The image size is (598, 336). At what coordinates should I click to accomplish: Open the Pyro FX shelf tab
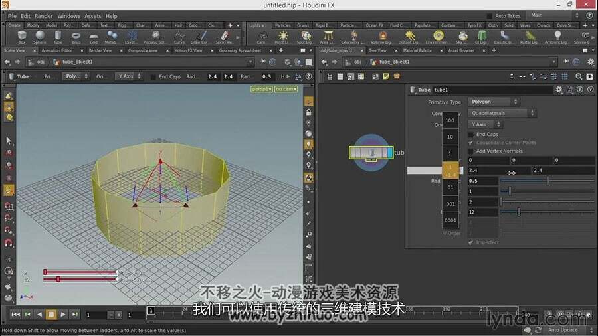coord(474,25)
